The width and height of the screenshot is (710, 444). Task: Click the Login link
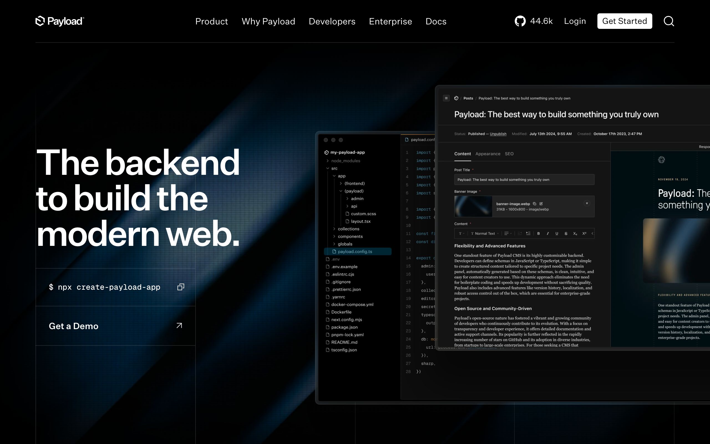click(575, 21)
